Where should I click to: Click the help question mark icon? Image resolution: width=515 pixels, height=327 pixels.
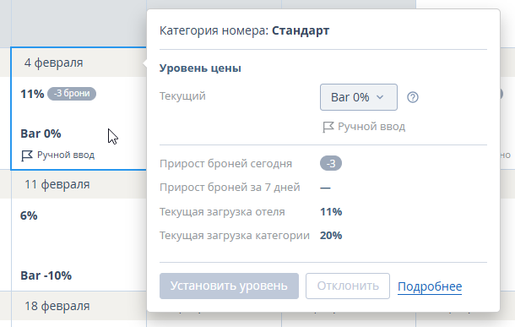click(x=413, y=97)
